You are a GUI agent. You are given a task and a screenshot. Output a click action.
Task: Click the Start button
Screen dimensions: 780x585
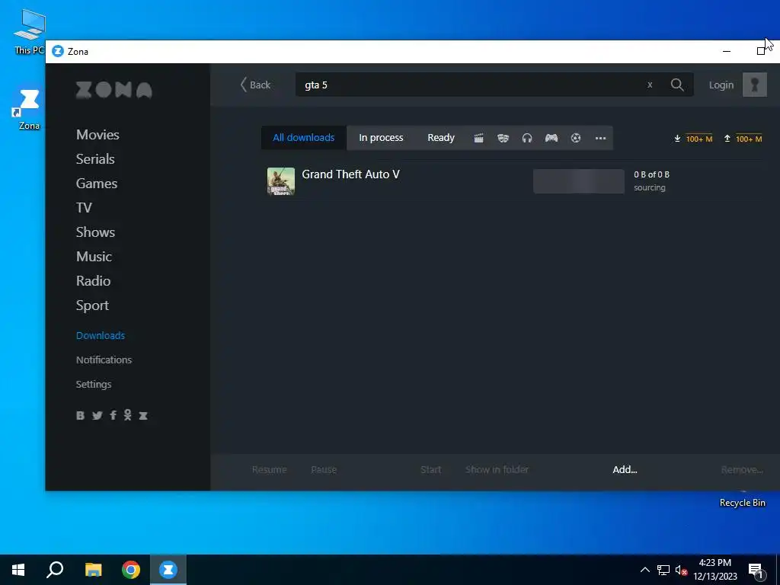431,469
